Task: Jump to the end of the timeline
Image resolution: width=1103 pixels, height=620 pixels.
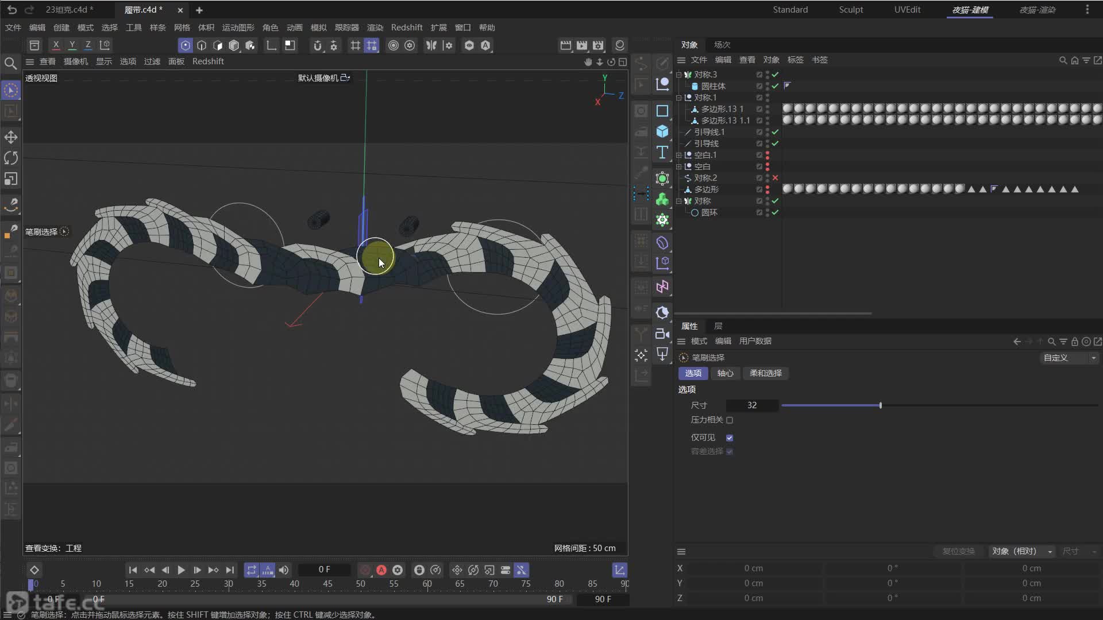Action: tap(230, 570)
